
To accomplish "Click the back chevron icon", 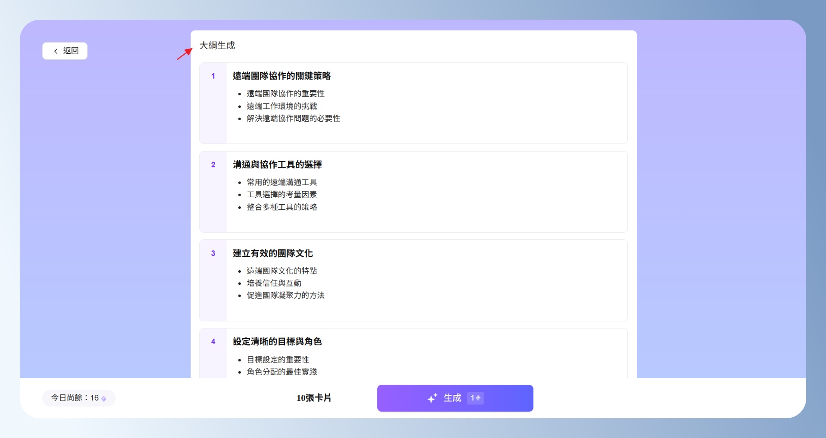I will click(56, 51).
